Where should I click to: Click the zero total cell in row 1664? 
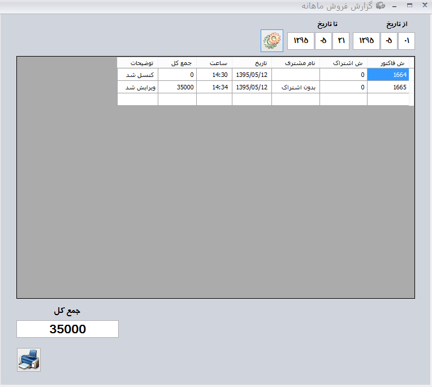pos(177,75)
